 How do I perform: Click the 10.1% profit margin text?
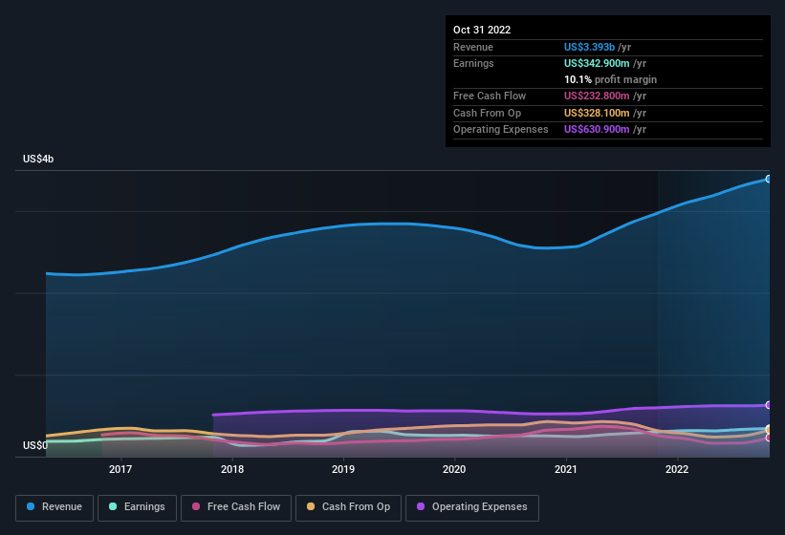pos(610,79)
